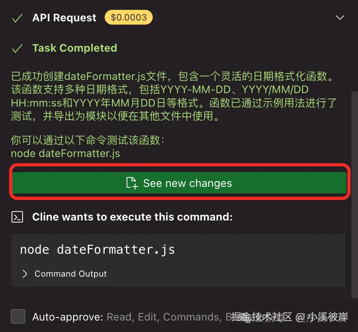Click the terminal icon beside Cline command prompt
This screenshot has height=332, width=358.
coord(17,217)
